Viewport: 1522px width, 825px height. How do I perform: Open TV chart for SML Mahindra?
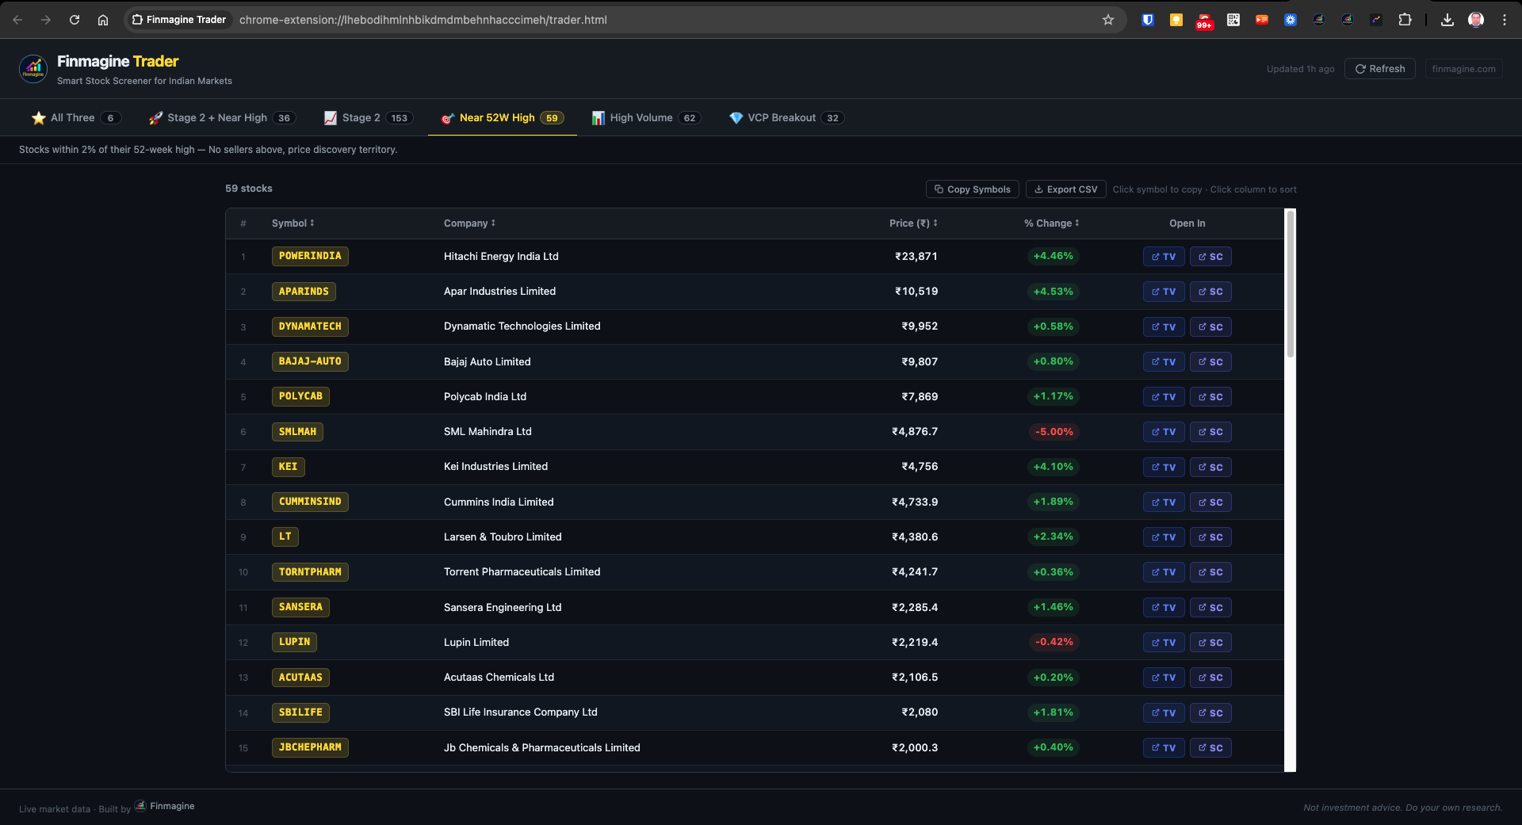(1163, 432)
